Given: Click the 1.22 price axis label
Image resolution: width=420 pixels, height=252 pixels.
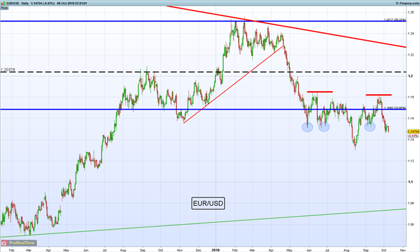Looking at the screenshot, I should 411,54.
